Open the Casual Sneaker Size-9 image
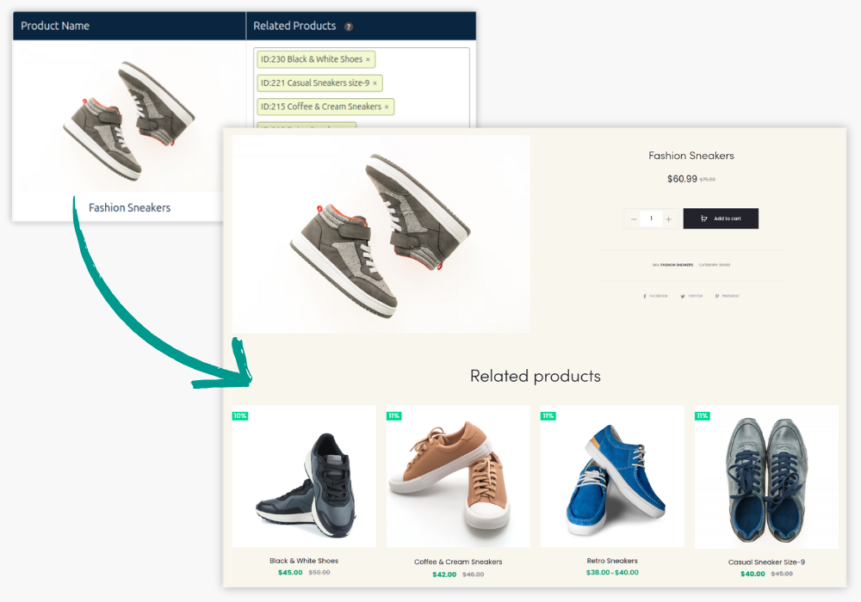The width and height of the screenshot is (861, 602). pyautogui.click(x=766, y=476)
